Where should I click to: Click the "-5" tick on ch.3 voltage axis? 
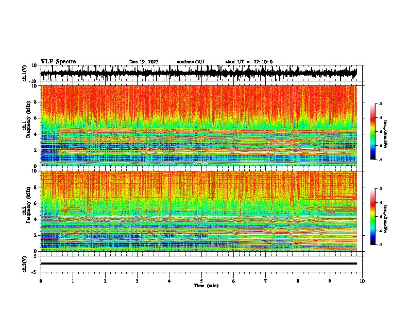pyautogui.click(x=35, y=272)
